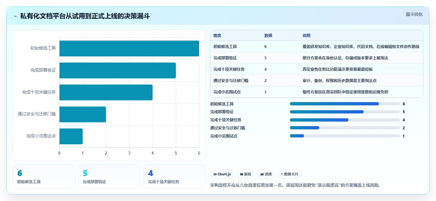Click the chart y-axis label 完成部署验证
436x201 pixels.
point(43,70)
